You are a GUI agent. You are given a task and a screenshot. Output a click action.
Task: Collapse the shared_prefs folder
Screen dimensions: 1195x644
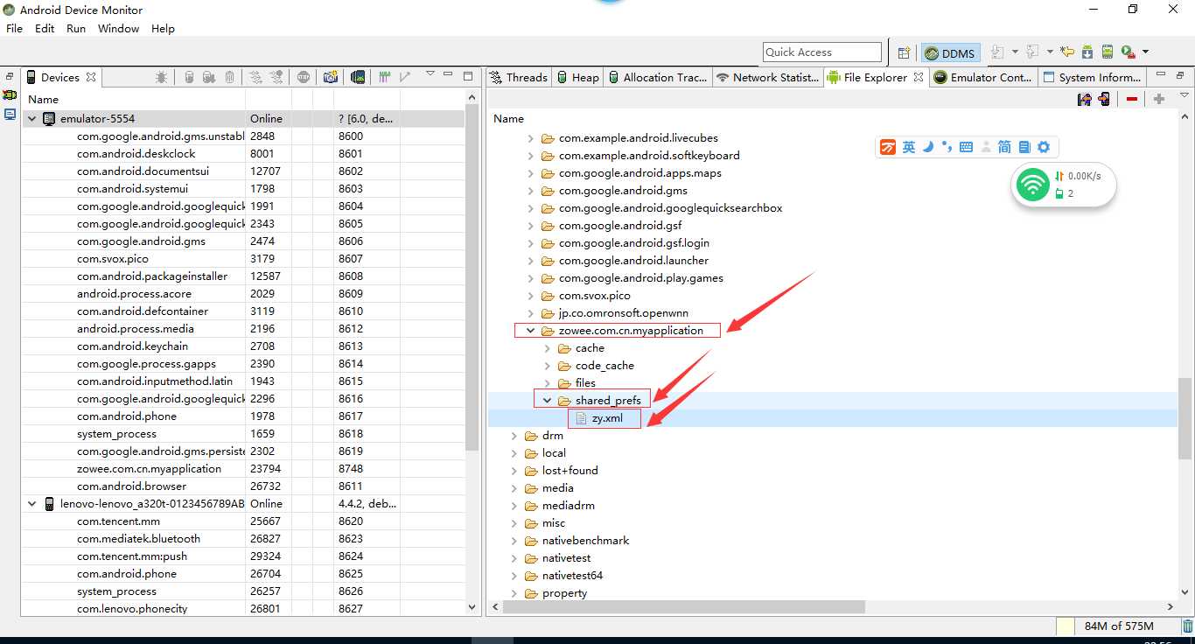click(547, 401)
